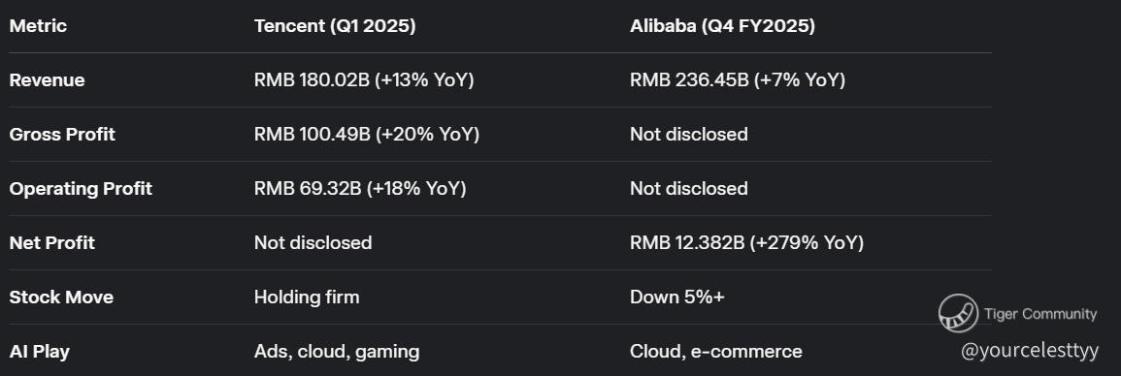The image size is (1121, 376).
Task: Click the Operating Profit row label
Action: (81, 188)
